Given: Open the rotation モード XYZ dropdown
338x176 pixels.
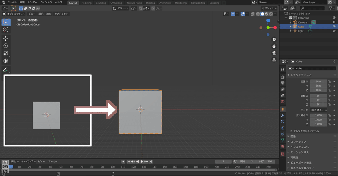Looking at the screenshot, I should point(319,110).
